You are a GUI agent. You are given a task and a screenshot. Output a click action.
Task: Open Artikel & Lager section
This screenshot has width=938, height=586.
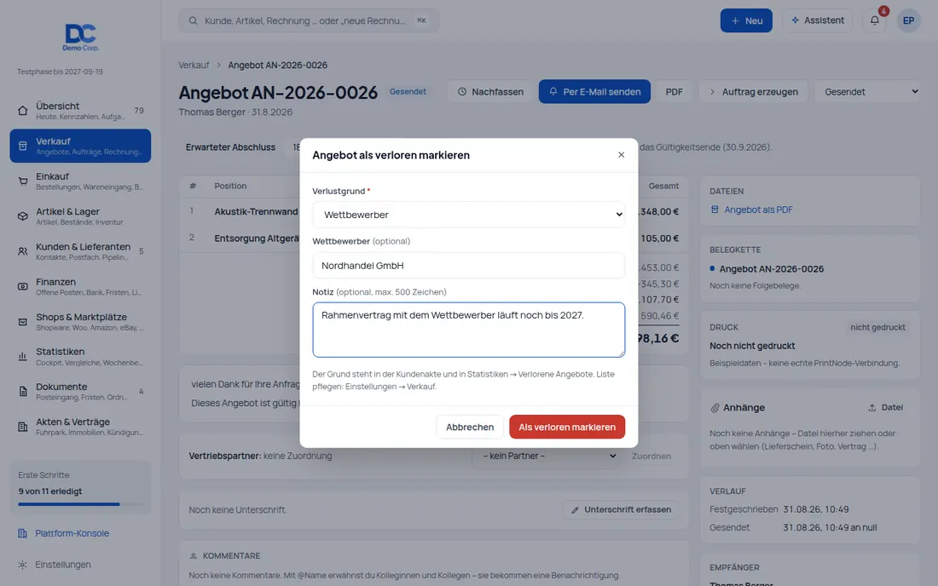tap(80, 216)
